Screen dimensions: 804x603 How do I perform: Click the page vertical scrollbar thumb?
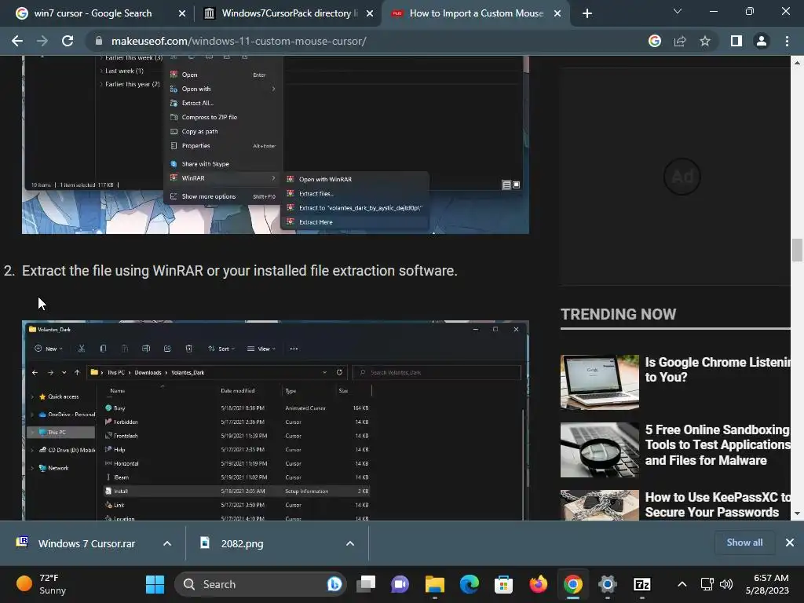[796, 250]
